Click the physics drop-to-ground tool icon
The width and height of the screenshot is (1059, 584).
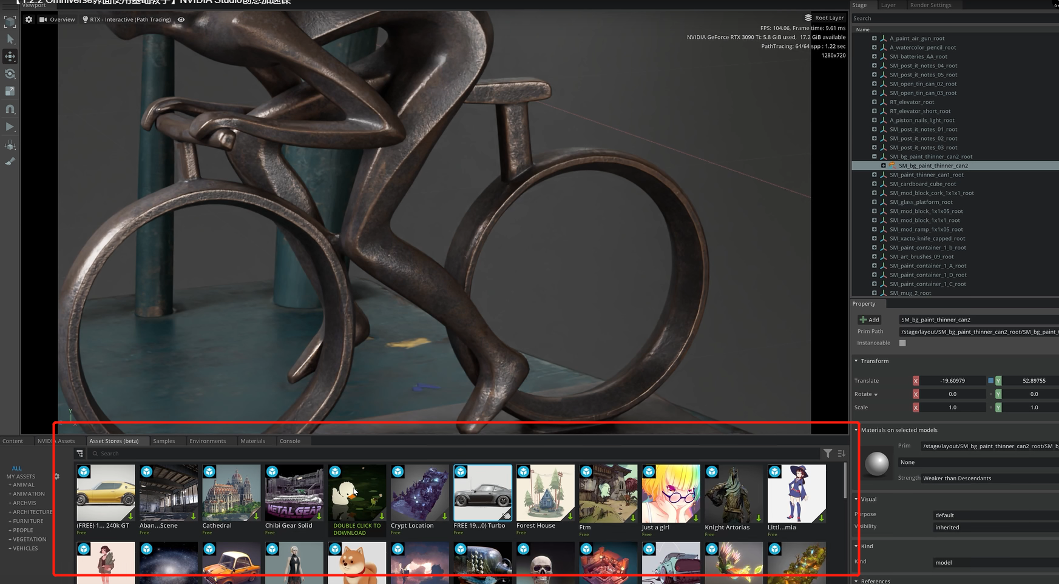(x=10, y=144)
